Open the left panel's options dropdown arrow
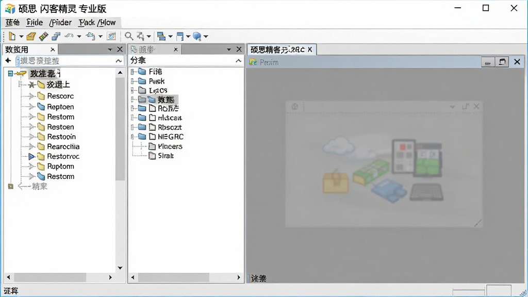Image resolution: width=528 pixels, height=297 pixels. (x=110, y=49)
